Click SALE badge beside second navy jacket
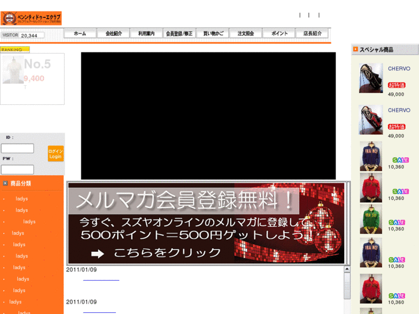The height and width of the screenshot is (314, 419). 397,260
